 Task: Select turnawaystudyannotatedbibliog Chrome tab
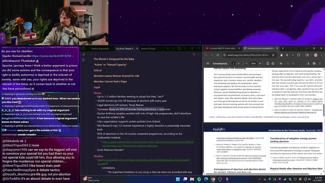tap(261, 48)
